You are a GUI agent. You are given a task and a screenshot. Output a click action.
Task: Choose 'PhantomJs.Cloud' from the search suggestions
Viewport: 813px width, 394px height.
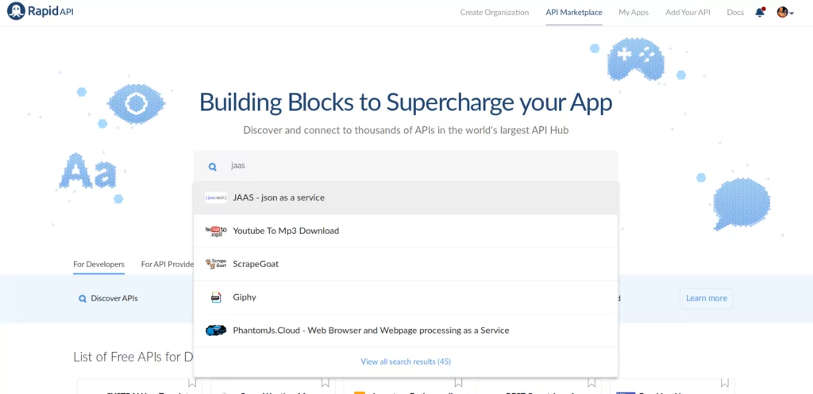pos(371,331)
